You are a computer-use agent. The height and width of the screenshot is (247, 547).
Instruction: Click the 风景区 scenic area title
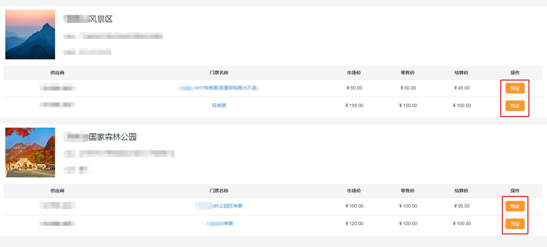tap(88, 19)
